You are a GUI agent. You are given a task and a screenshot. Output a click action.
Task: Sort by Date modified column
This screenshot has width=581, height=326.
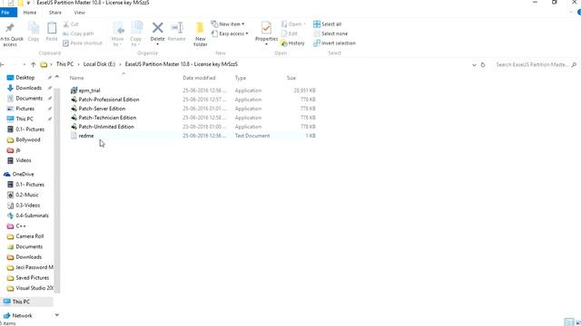199,78
